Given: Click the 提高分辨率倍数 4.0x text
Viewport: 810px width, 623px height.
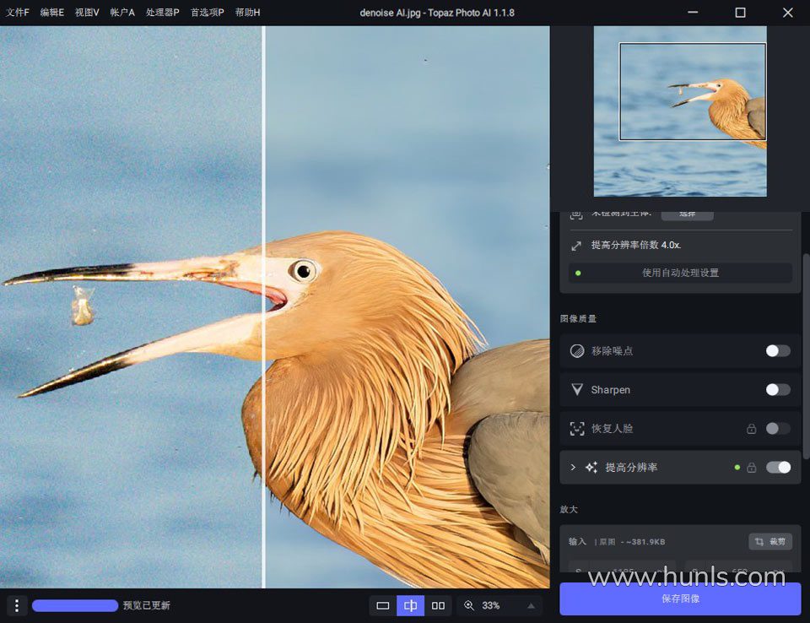Looking at the screenshot, I should 636,245.
